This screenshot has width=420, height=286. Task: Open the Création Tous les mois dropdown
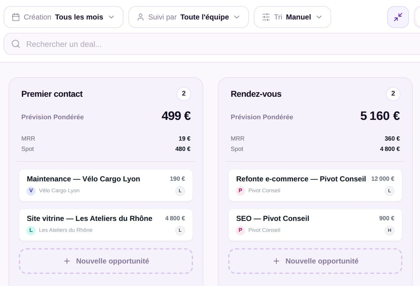coord(64,17)
